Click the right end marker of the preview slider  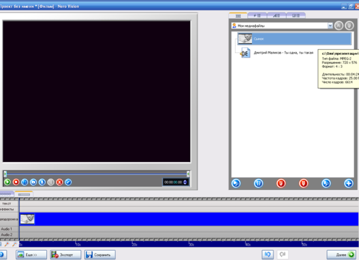pyautogui.click(x=188, y=174)
